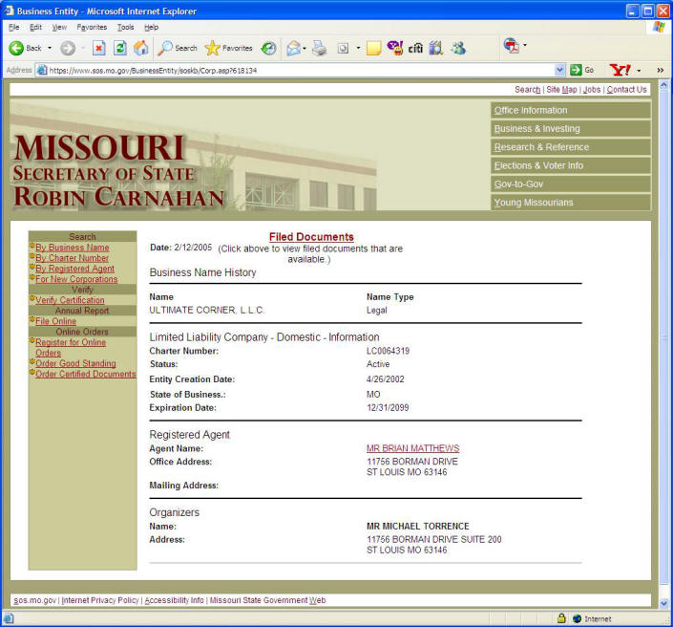The image size is (673, 627).
Task: Open Order Good Standing link
Action: [x=75, y=363]
